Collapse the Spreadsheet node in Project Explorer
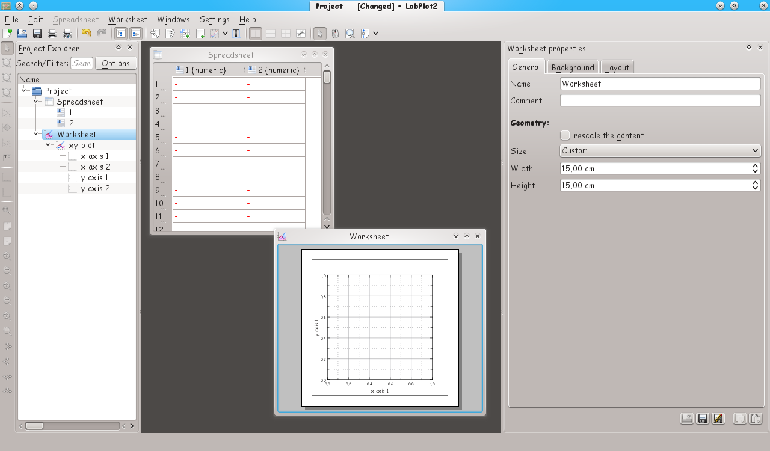Viewport: 770px width, 451px height. pyautogui.click(x=37, y=102)
